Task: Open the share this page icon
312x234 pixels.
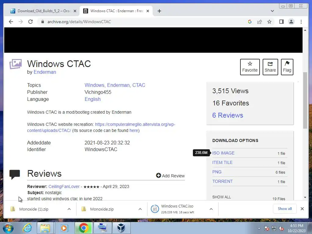Action: coord(260,22)
